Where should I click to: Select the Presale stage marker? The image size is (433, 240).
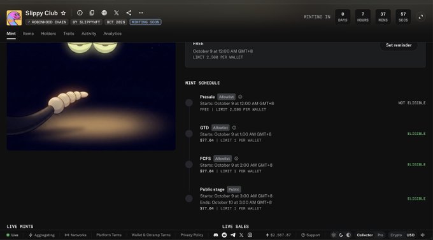189,102
